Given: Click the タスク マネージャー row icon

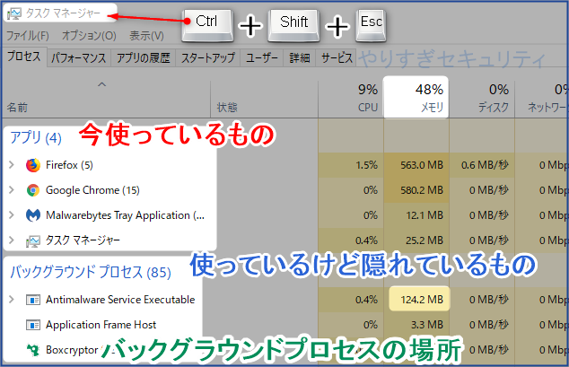Looking at the screenshot, I should pyautogui.click(x=33, y=240).
